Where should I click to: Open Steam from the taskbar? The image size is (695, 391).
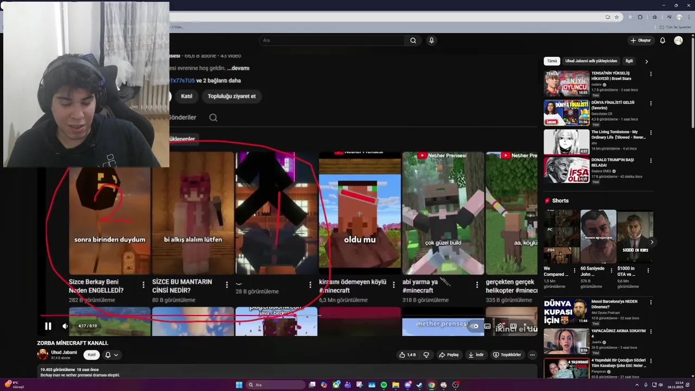click(x=419, y=385)
